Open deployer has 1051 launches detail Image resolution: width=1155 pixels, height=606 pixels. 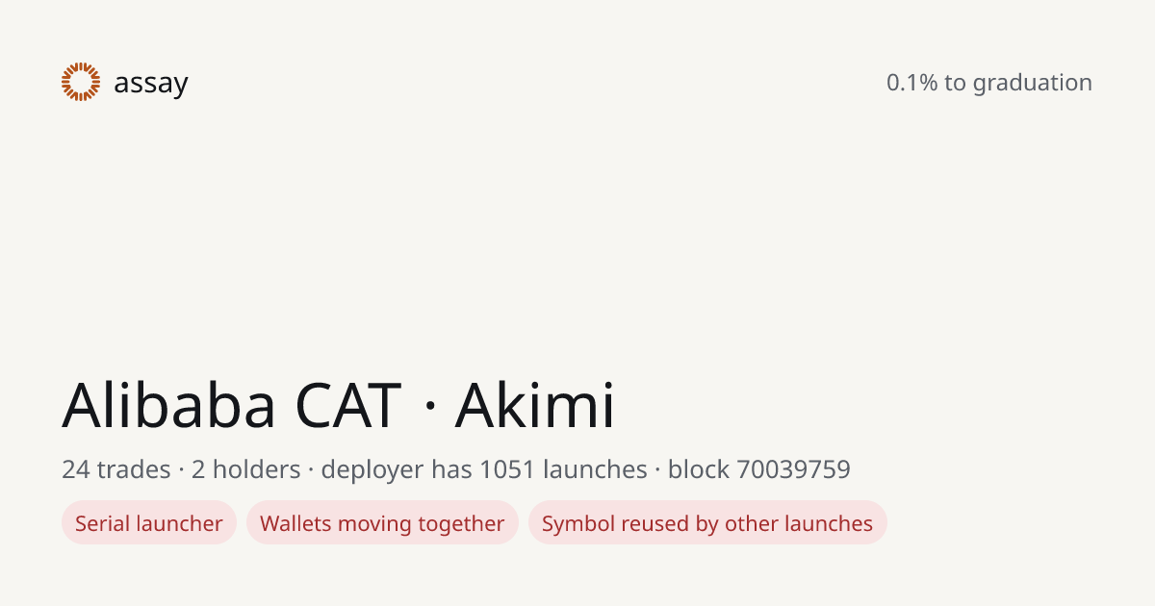pyautogui.click(x=484, y=469)
